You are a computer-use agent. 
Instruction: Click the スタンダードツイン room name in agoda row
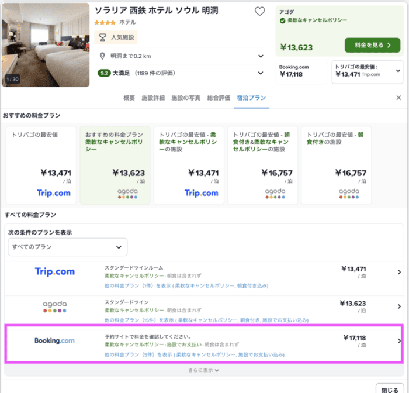pyautogui.click(x=127, y=302)
